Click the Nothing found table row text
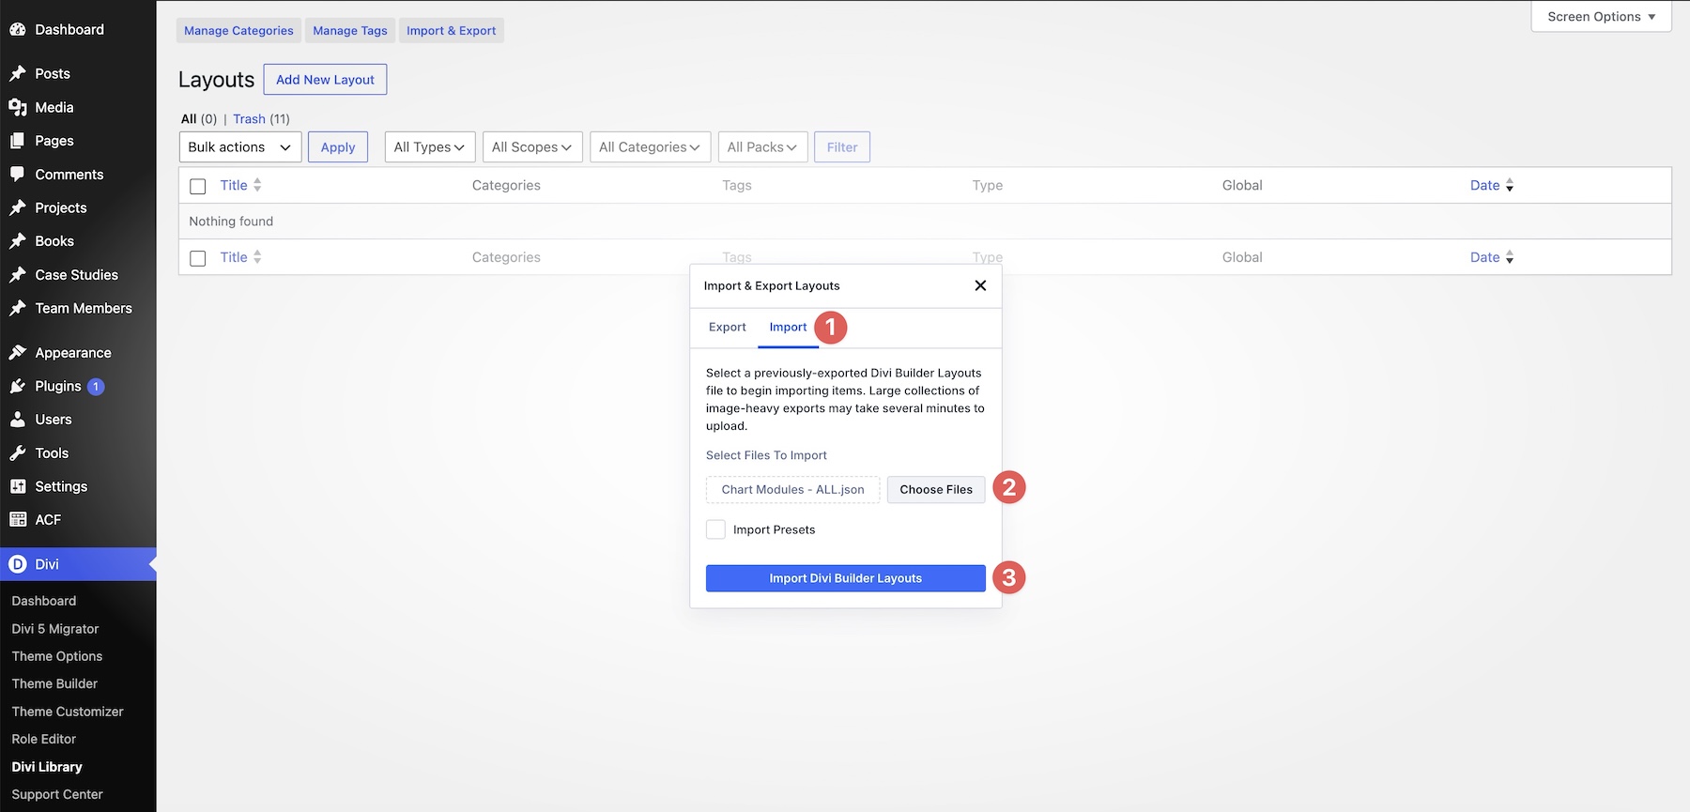The image size is (1690, 812). [x=231, y=222]
